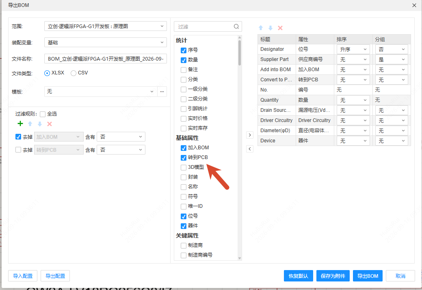Open second rule 含有 value dropdown
This screenshot has height=290, width=422.
point(121,150)
